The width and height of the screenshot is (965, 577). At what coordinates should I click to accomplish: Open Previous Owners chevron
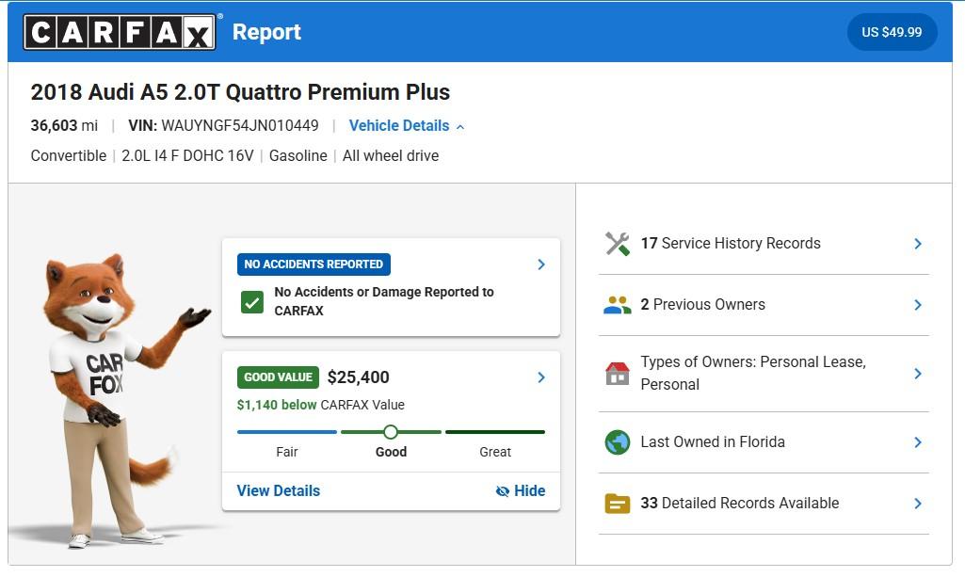918,305
